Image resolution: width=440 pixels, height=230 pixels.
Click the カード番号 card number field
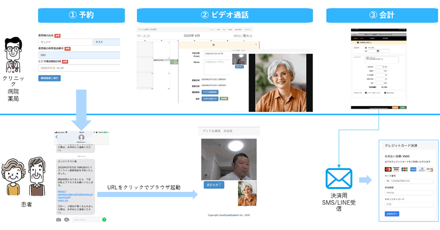pyautogui.click(x=409, y=181)
